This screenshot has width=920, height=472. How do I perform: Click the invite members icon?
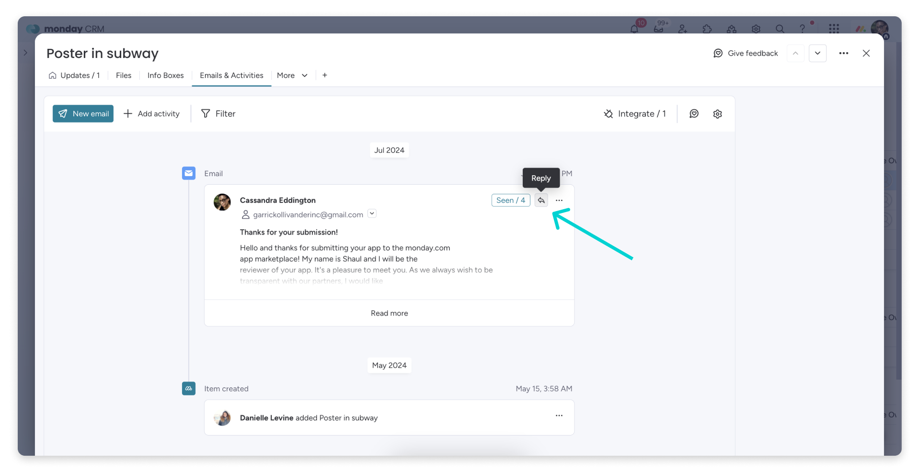pyautogui.click(x=683, y=29)
